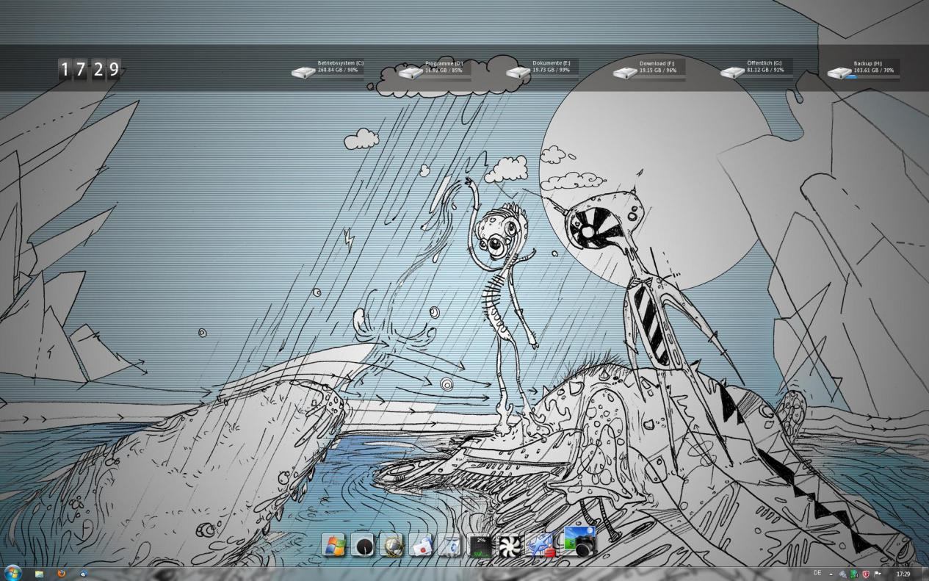Click the minute digits "29" on flip clock
The width and height of the screenshot is (929, 581).
106,70
